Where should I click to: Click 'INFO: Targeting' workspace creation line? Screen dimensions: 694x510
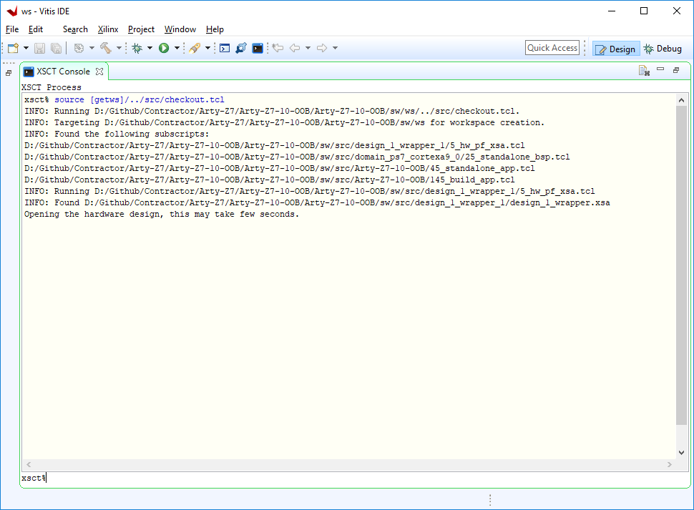pos(284,122)
